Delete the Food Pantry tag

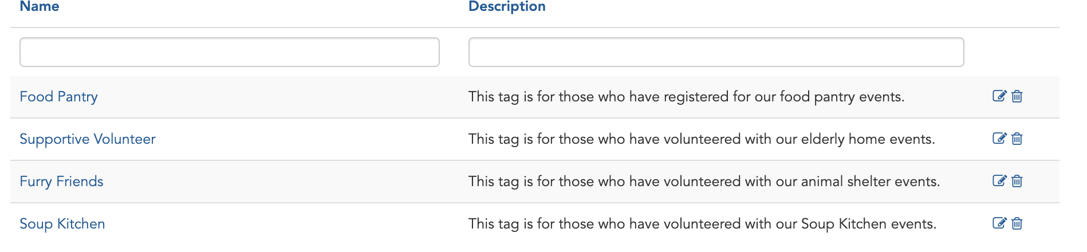coord(1017,96)
